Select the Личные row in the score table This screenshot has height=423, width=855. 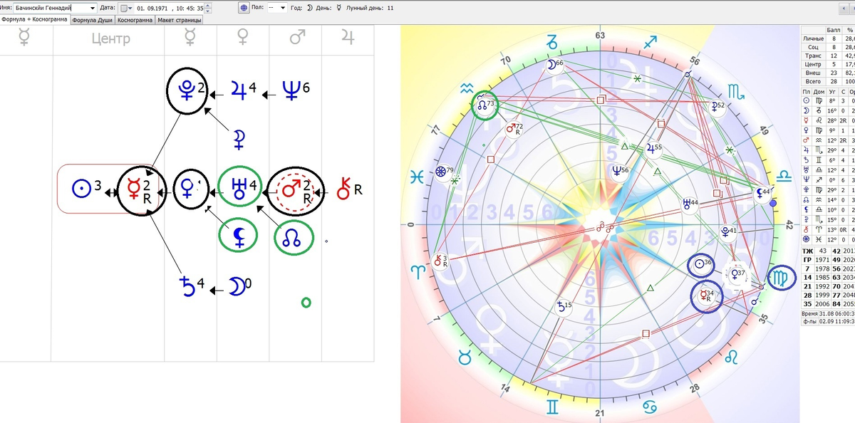click(x=828, y=38)
